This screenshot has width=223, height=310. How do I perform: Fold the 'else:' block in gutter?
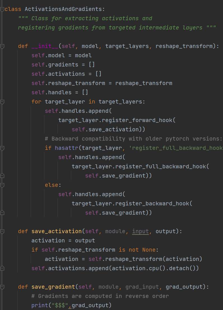[2, 185]
